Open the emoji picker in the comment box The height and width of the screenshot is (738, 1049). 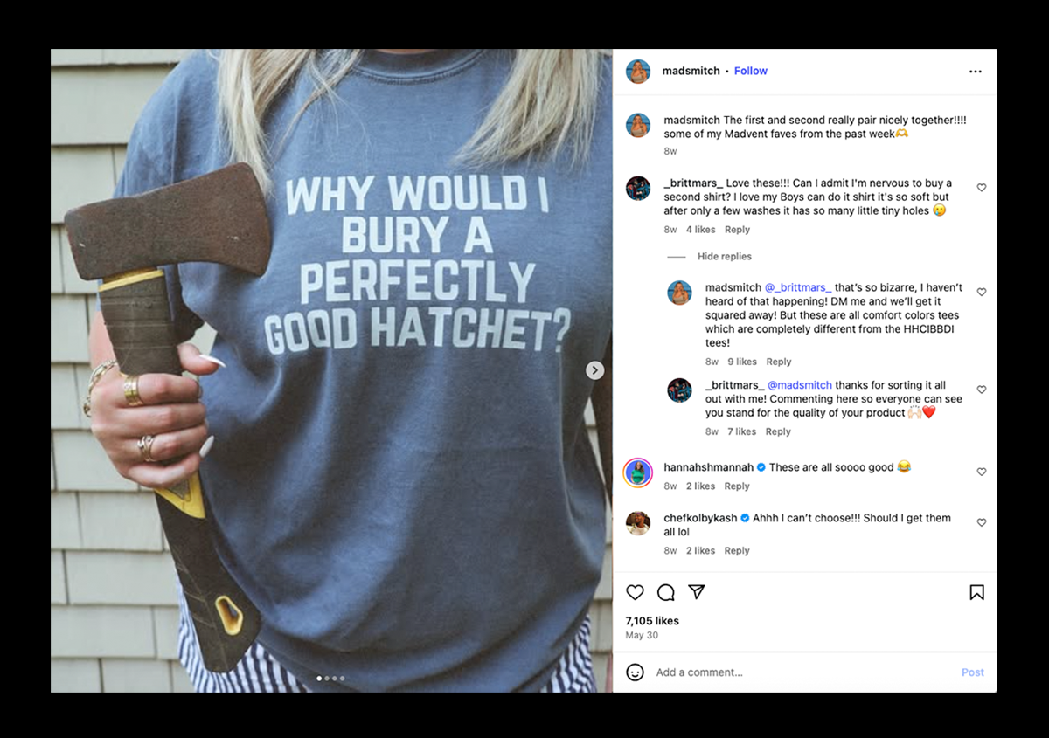pyautogui.click(x=636, y=672)
